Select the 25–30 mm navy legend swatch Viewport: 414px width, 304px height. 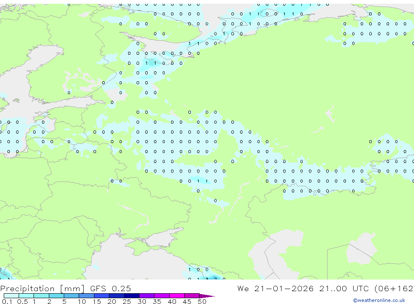[x=132, y=296]
